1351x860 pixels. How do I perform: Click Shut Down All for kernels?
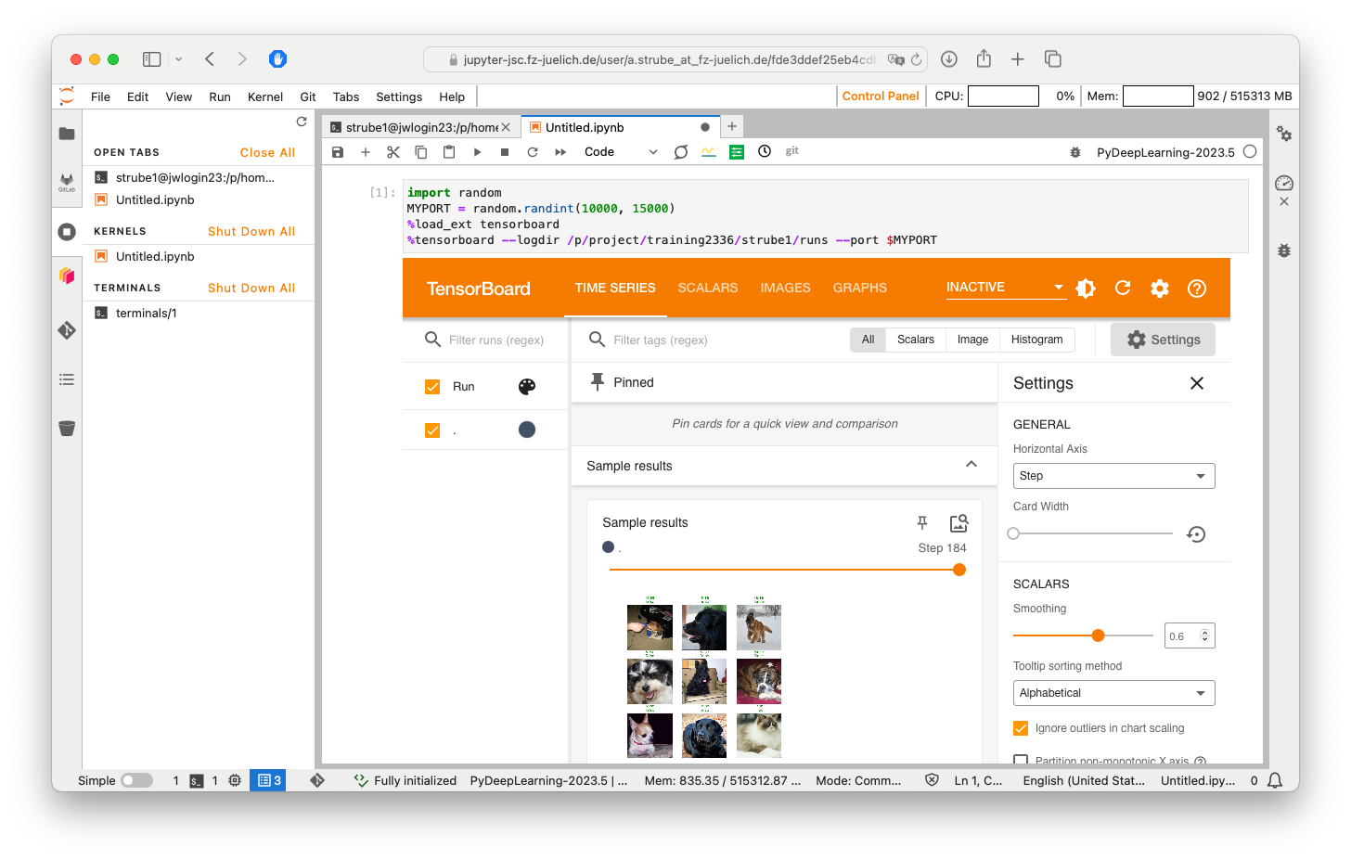pos(251,231)
